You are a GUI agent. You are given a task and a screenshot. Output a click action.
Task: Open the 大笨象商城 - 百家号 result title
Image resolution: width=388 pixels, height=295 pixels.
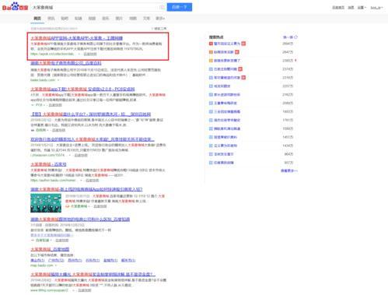point(48,164)
